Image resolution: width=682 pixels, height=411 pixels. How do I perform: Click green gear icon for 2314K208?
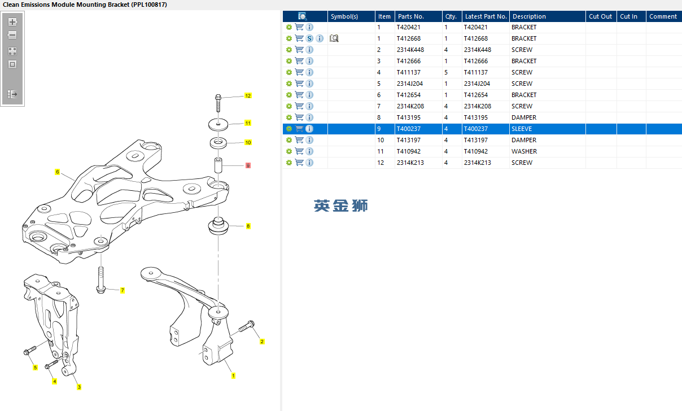pos(289,106)
